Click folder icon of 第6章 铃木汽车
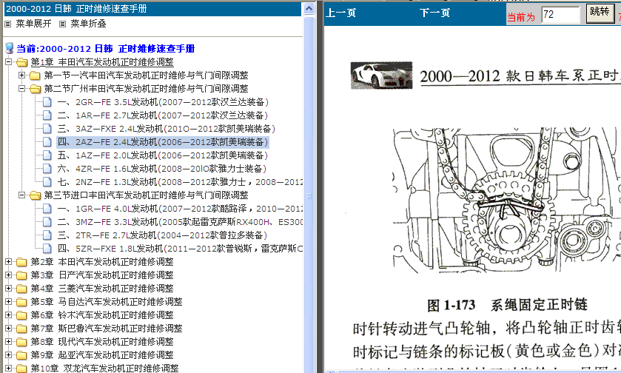 point(21,315)
